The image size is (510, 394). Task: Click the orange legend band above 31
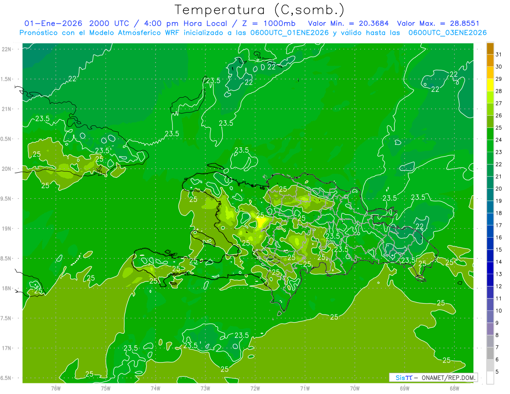490,48
